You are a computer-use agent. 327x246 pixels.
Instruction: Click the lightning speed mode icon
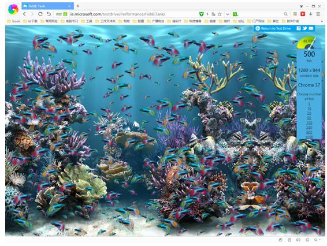coord(207,14)
